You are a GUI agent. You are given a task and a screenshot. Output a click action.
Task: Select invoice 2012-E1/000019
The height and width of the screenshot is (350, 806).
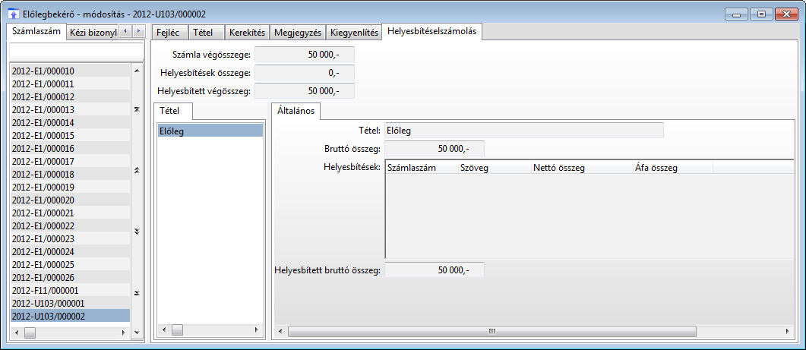(70, 187)
